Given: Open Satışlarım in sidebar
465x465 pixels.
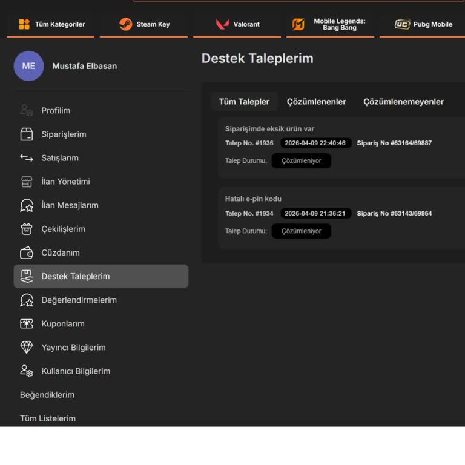Looking at the screenshot, I should [x=101, y=158].
